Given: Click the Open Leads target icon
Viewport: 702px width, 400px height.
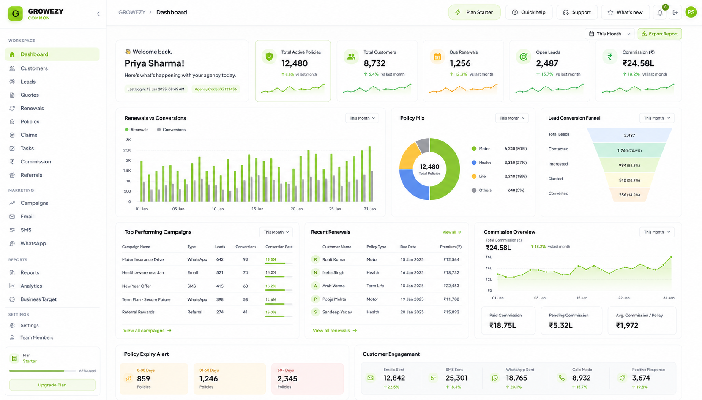Looking at the screenshot, I should click(524, 57).
